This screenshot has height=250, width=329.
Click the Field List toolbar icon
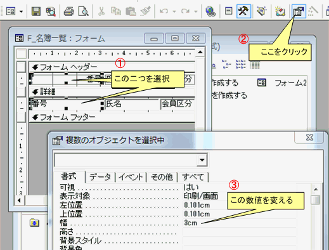point(228,11)
